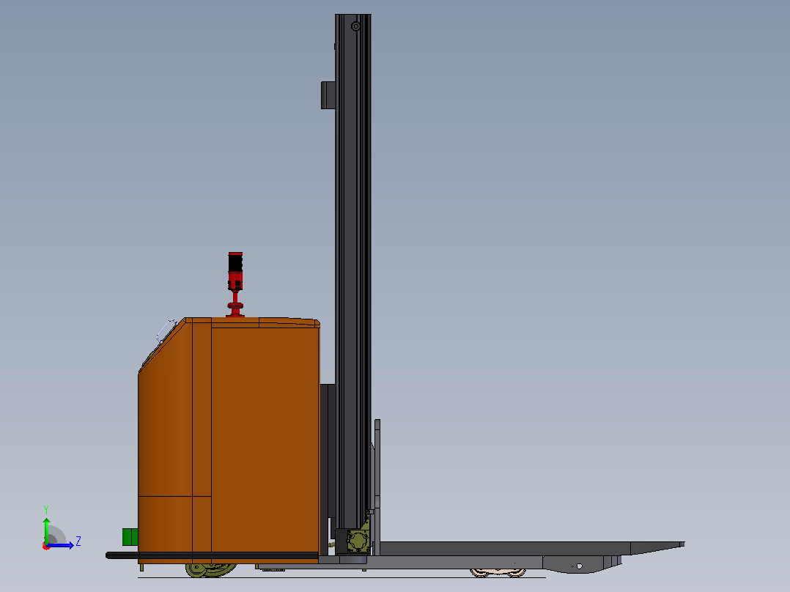Pick the small load wheel under the fork

pyautogui.click(x=498, y=573)
